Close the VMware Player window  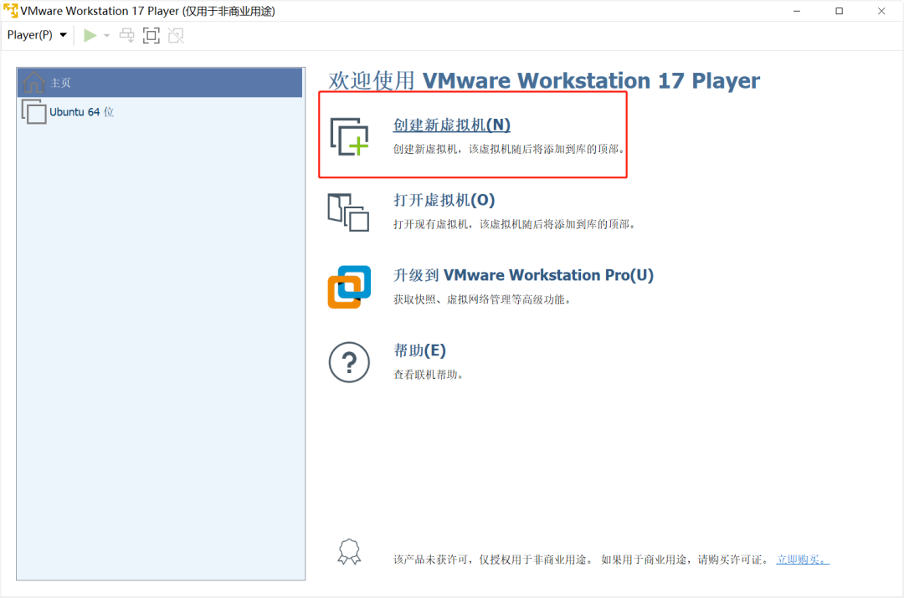coord(881,11)
